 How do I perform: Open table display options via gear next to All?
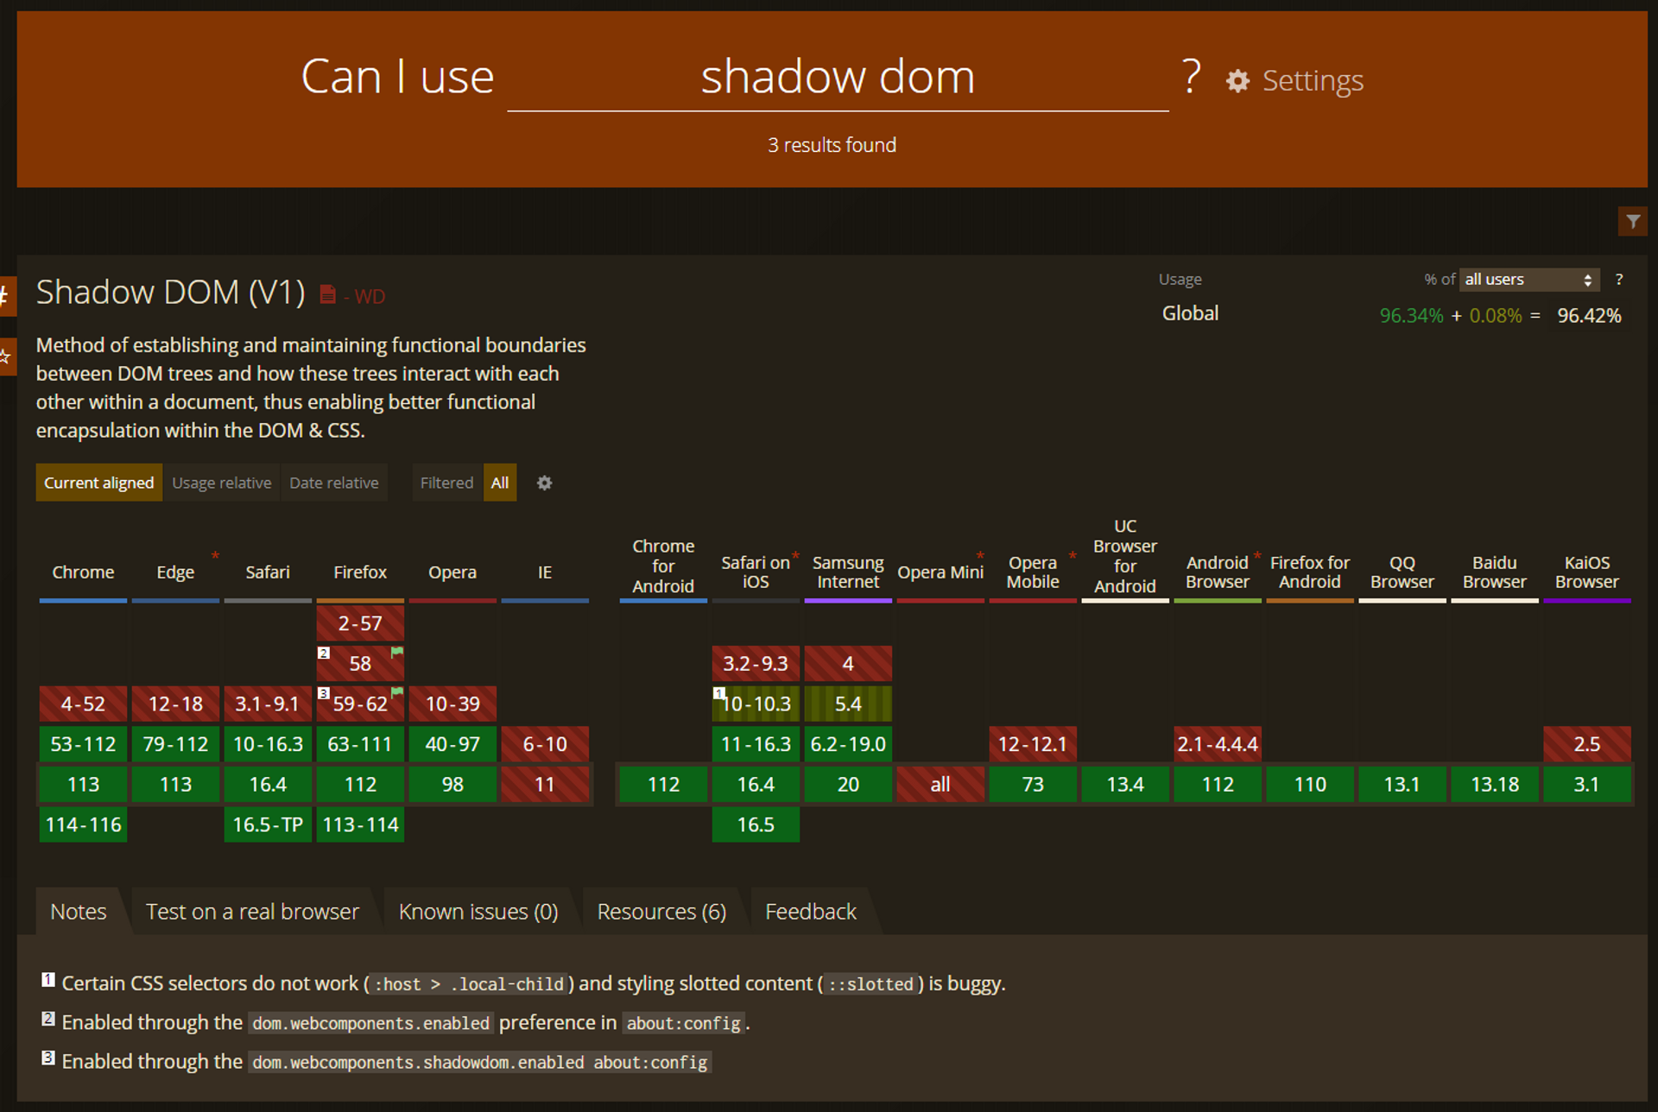click(x=544, y=483)
